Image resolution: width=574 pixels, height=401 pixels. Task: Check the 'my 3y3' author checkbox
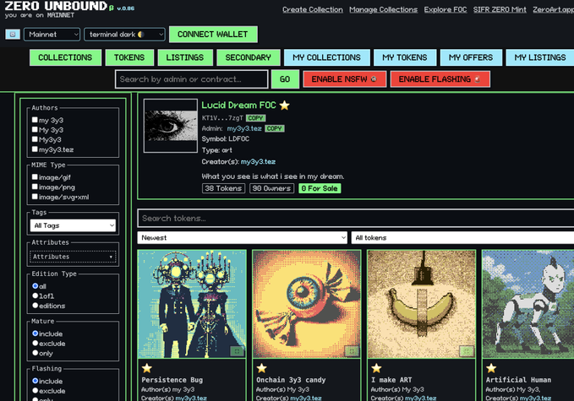pos(35,120)
